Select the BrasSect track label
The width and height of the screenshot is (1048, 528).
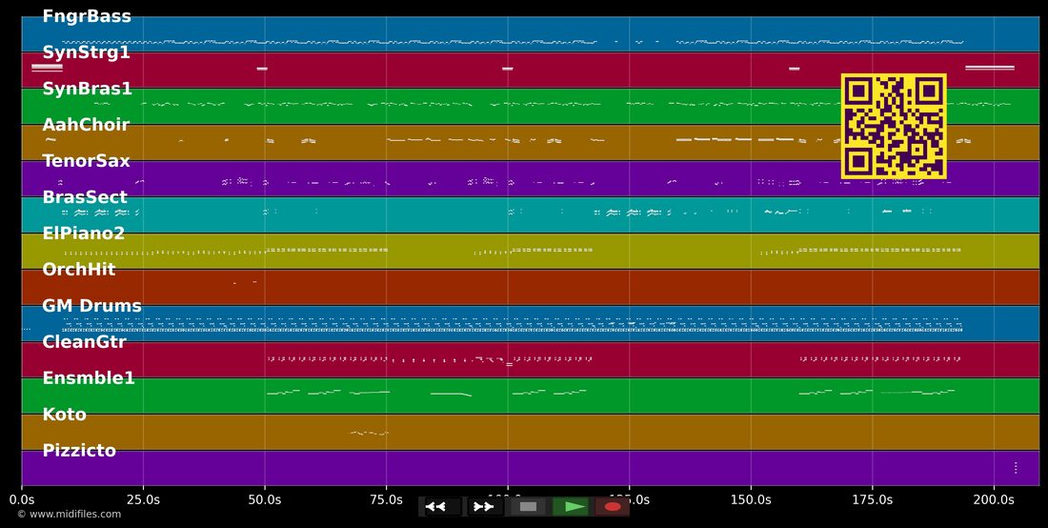(x=85, y=197)
